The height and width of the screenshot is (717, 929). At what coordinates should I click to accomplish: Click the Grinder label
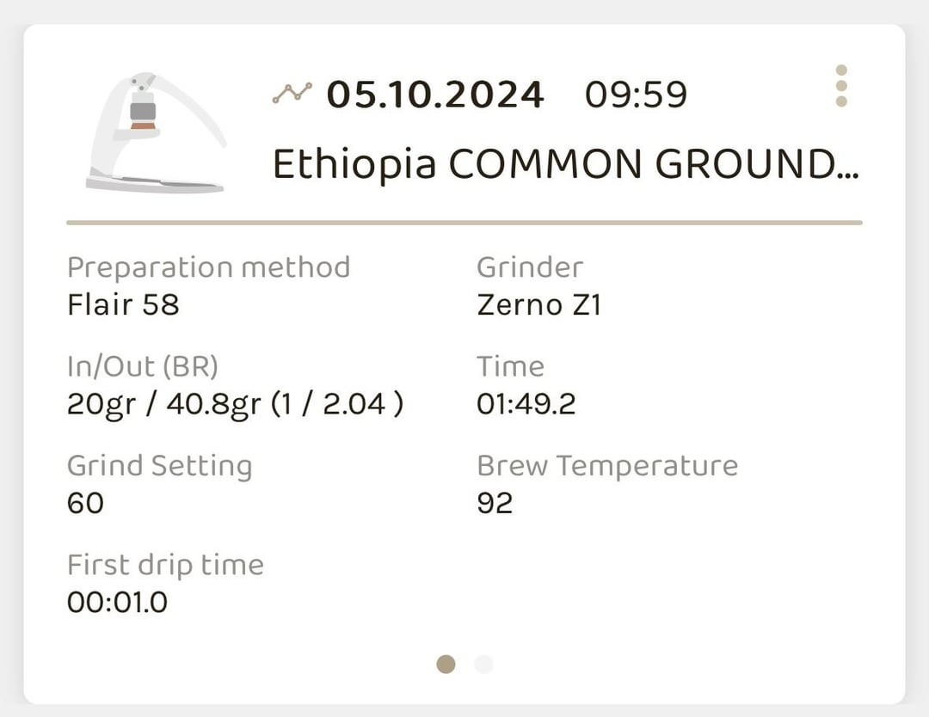click(529, 267)
